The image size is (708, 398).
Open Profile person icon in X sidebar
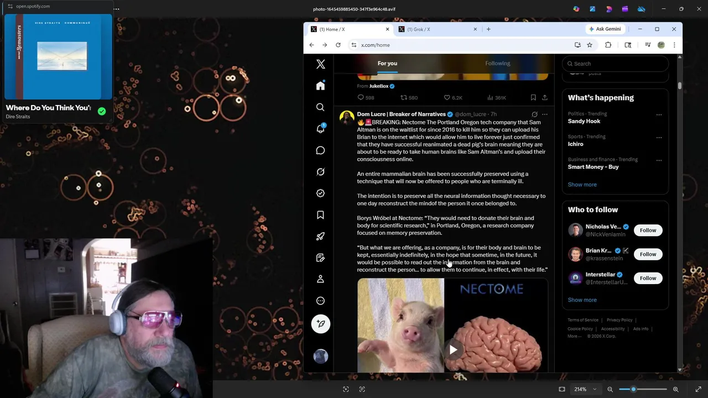coord(320,279)
